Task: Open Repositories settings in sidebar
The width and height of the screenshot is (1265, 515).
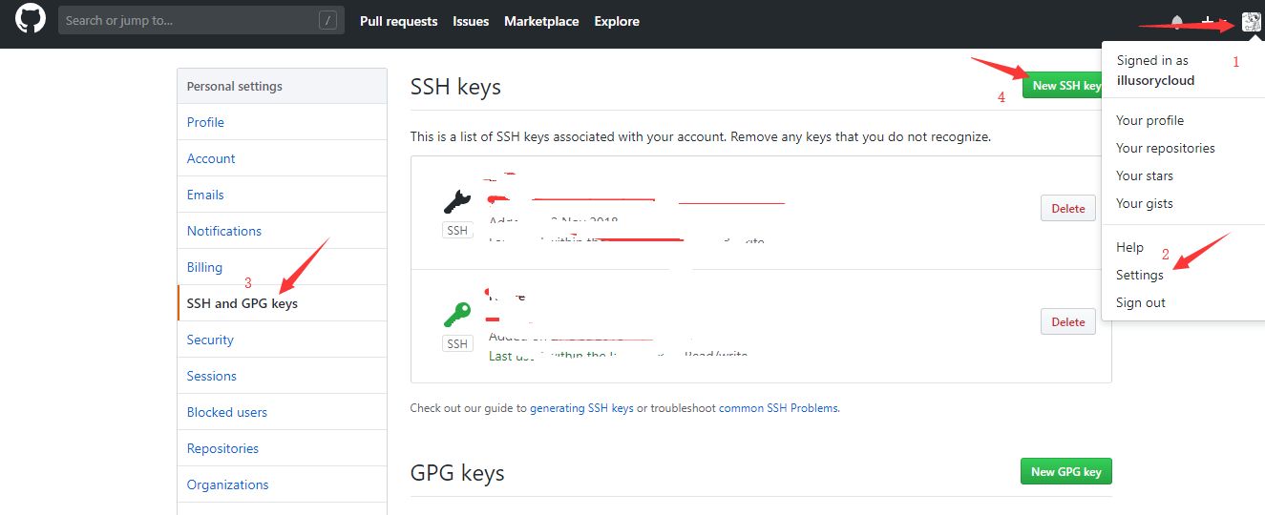Action: point(282,448)
